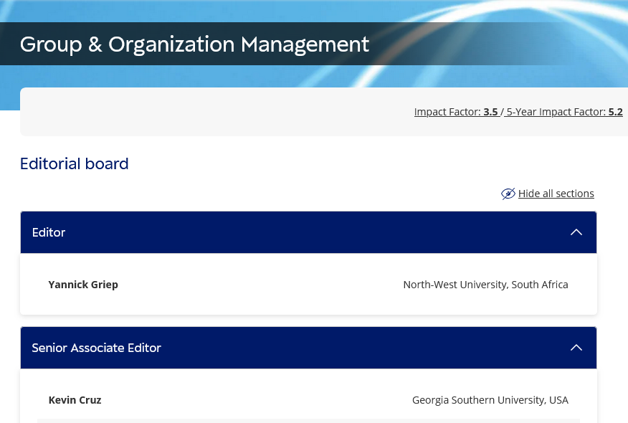Click the Impact Factor value 3.5
Image resolution: width=628 pixels, height=423 pixels.
point(490,112)
